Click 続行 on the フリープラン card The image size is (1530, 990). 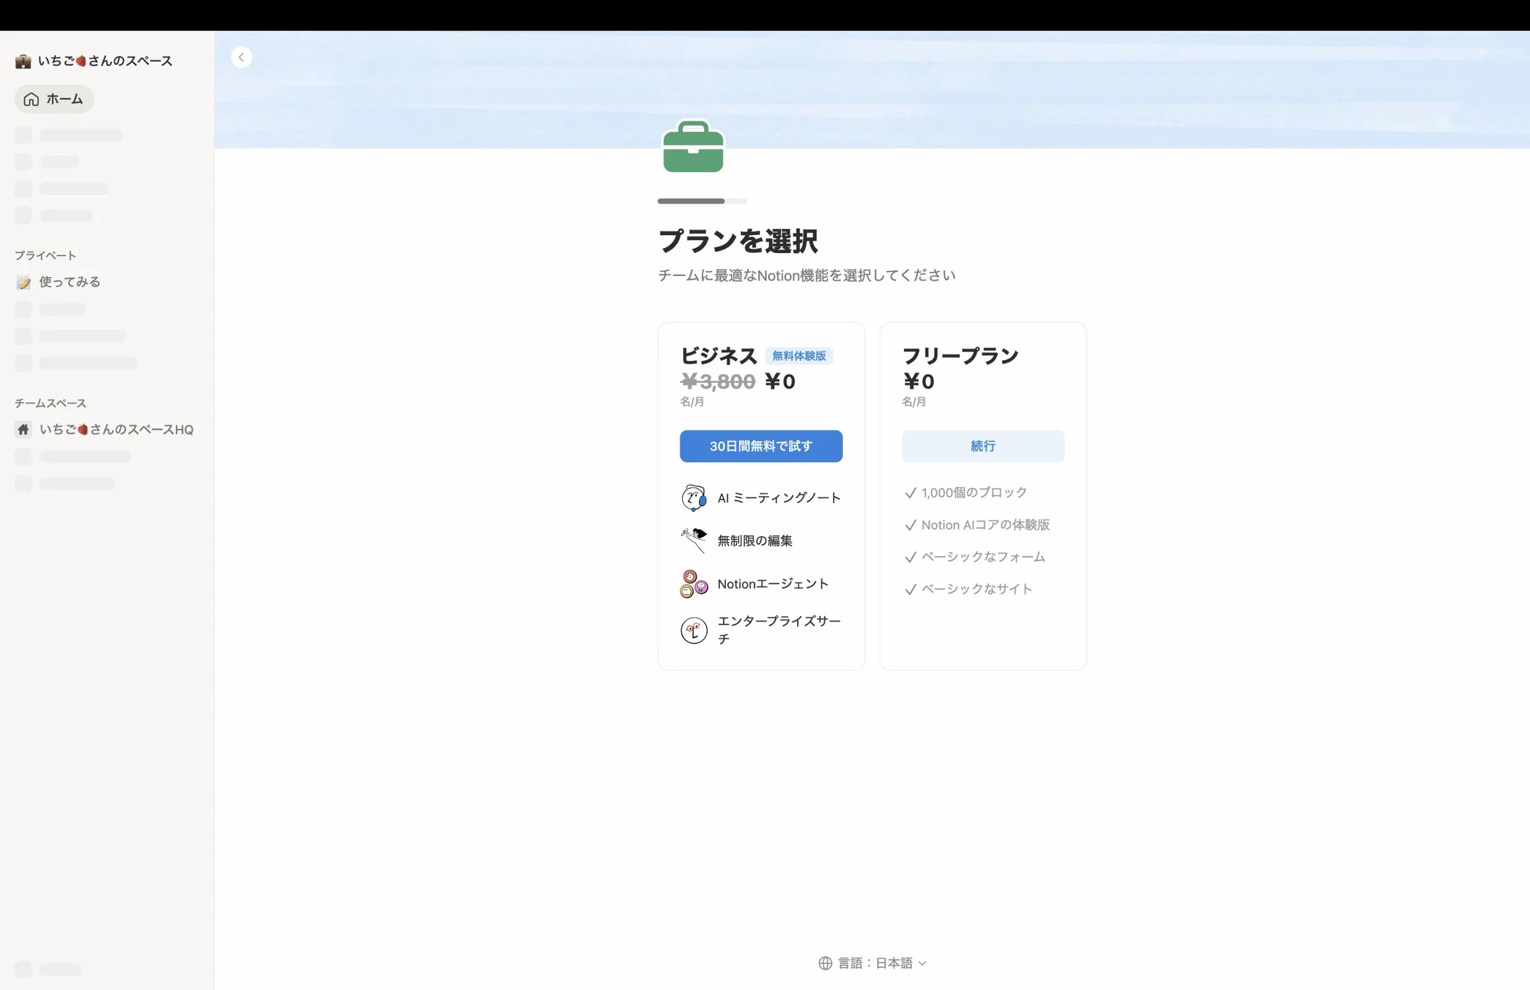983,446
